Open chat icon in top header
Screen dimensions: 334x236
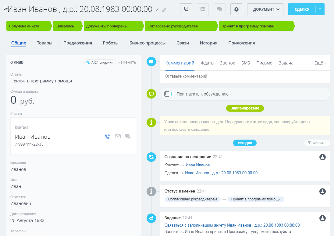(219, 9)
